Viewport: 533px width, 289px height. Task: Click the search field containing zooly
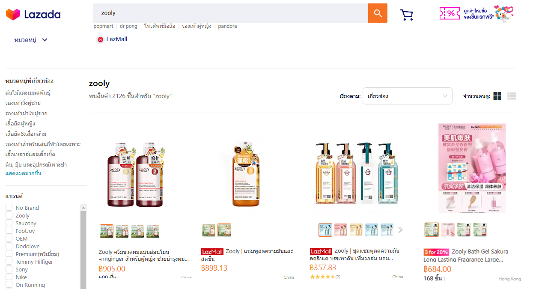(x=230, y=13)
